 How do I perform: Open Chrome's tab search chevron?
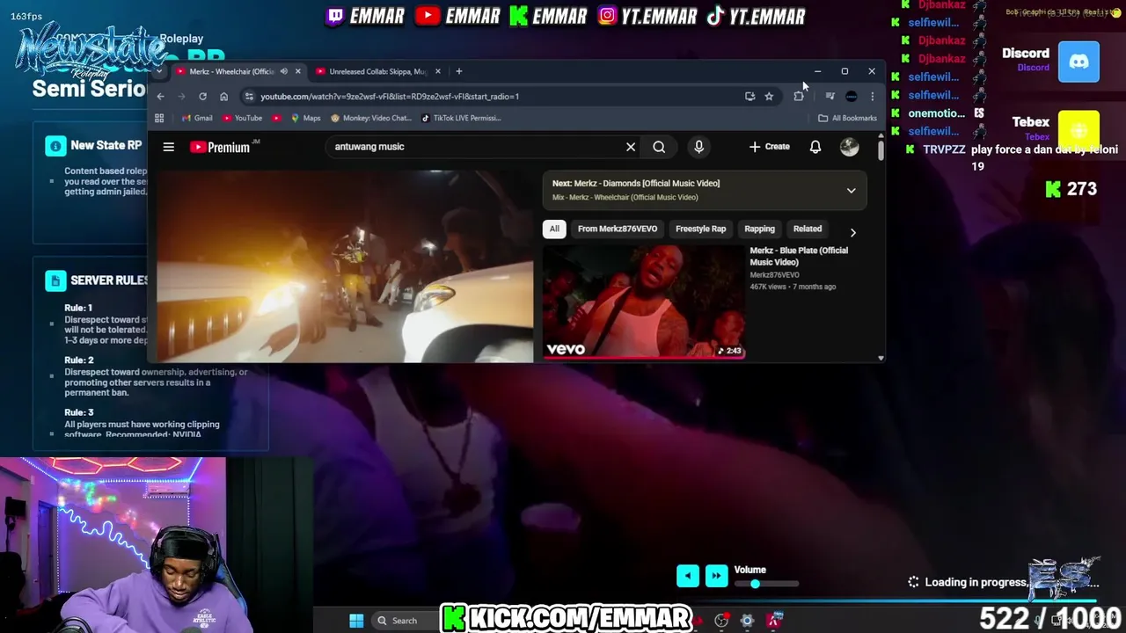pyautogui.click(x=159, y=71)
